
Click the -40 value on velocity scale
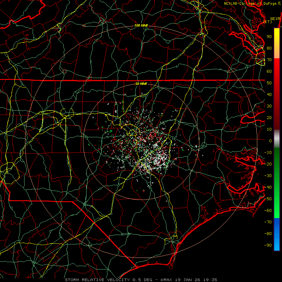268,187
